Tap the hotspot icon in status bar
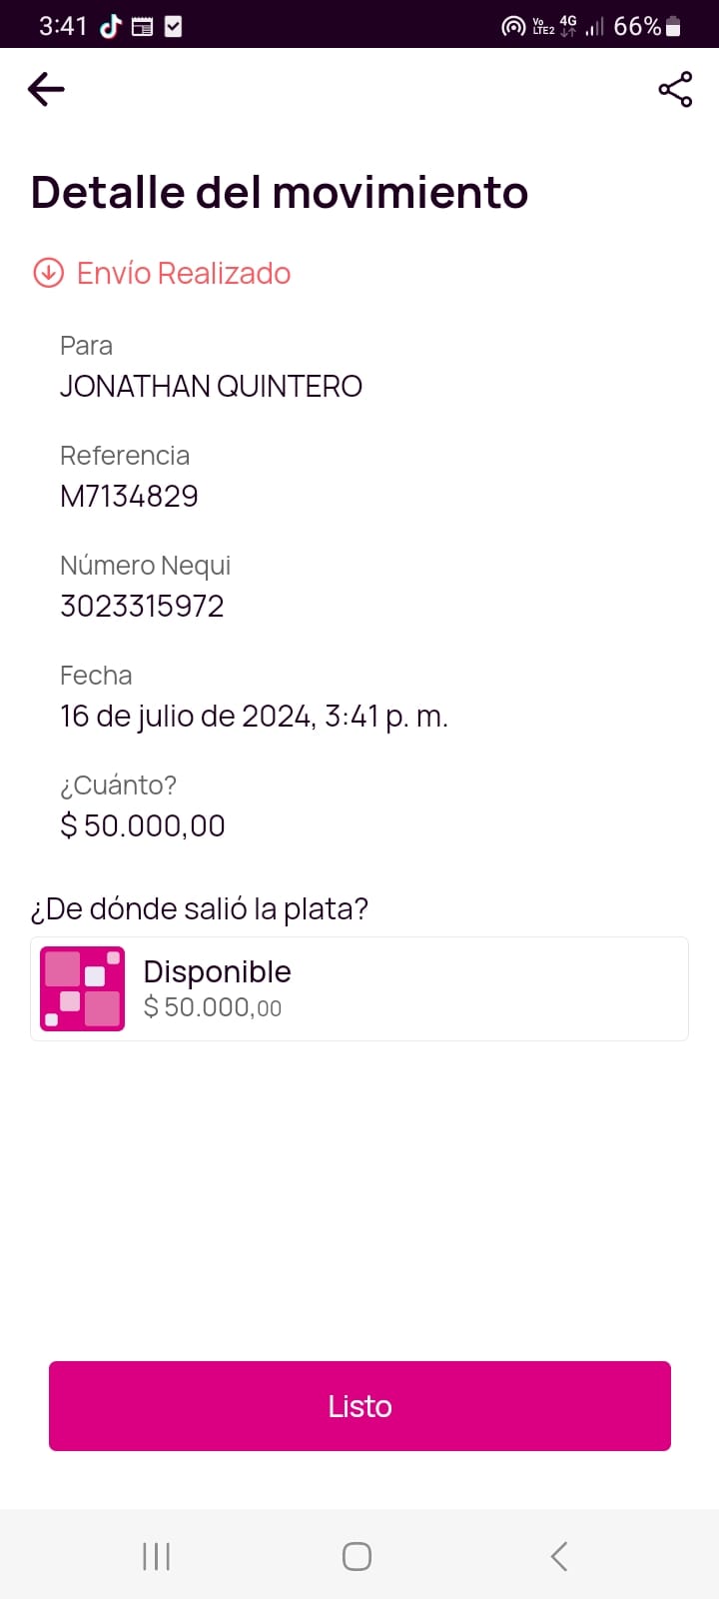The image size is (719, 1599). 513,27
